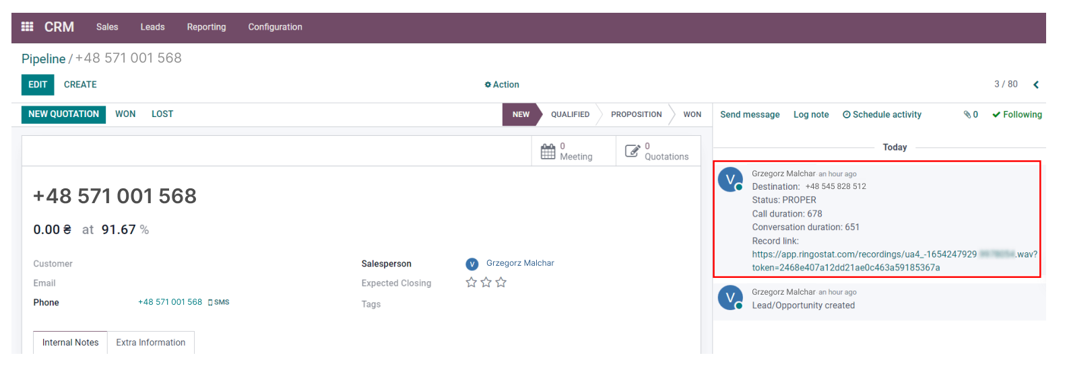Click the CRM app title
This screenshot has width=1067, height=370.
click(59, 27)
